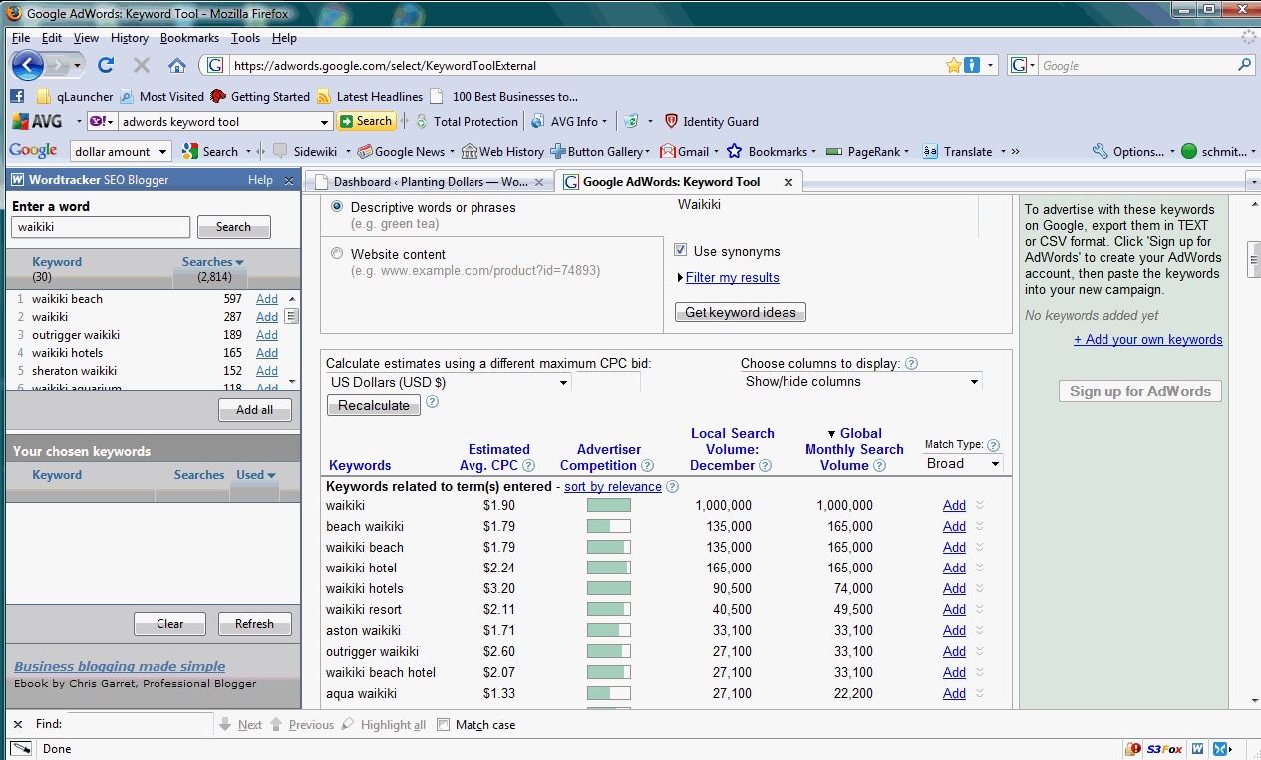The image size is (1261, 760).
Task: Uncheck the Use synonyms checkbox
Action: tap(681, 251)
